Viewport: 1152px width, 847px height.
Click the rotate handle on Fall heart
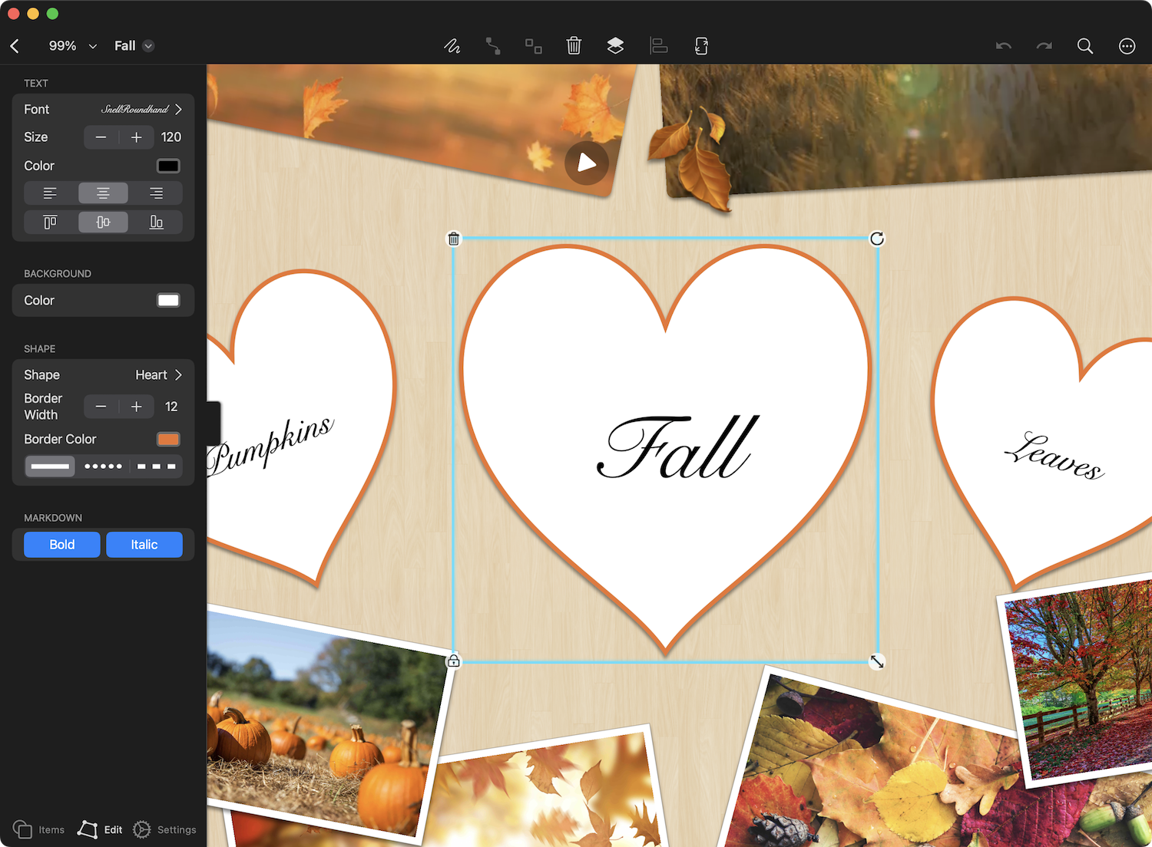point(877,239)
